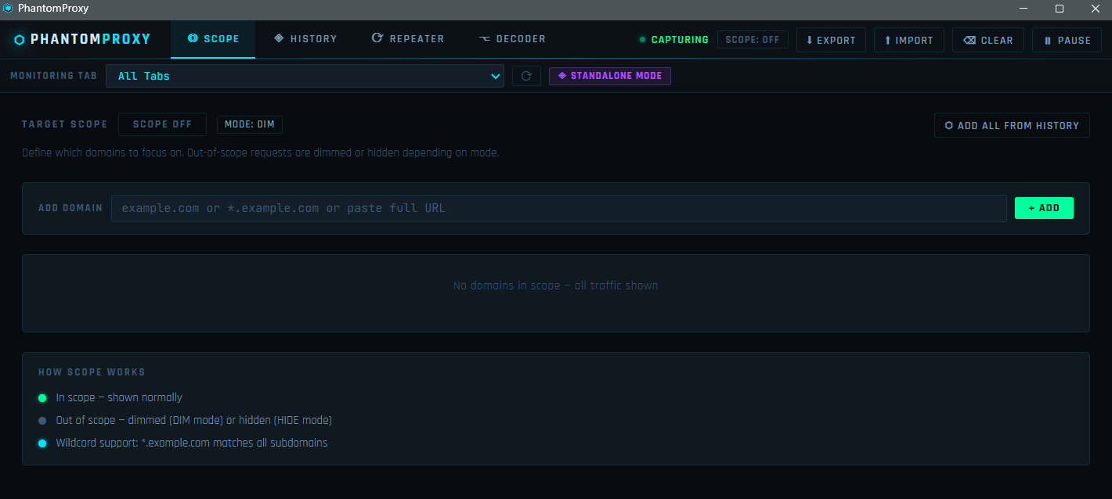This screenshot has height=499, width=1112.
Task: Focus the Add Domain input field
Action: [558, 208]
